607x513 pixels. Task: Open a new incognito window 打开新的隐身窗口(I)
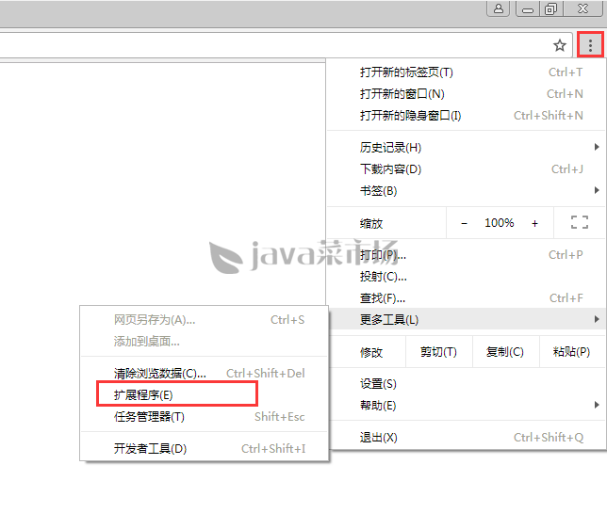click(467, 116)
